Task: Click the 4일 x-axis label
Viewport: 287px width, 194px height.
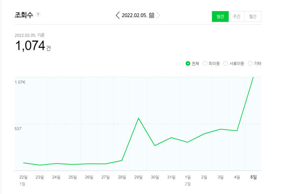Action: 237,177
